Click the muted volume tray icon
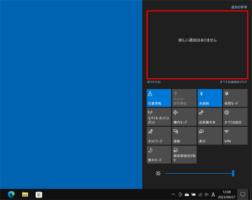 click(207, 194)
